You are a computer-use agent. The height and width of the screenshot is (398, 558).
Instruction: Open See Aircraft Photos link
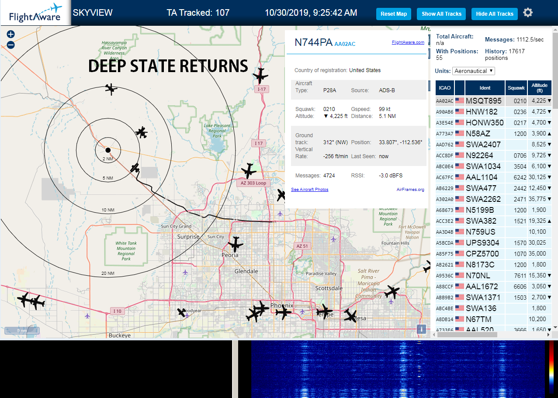(x=310, y=189)
